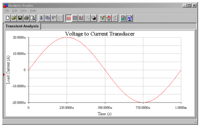This screenshot has height=127, width=200.
Task: Toggle the cursors display button
Action: pyautogui.click(x=81, y=18)
